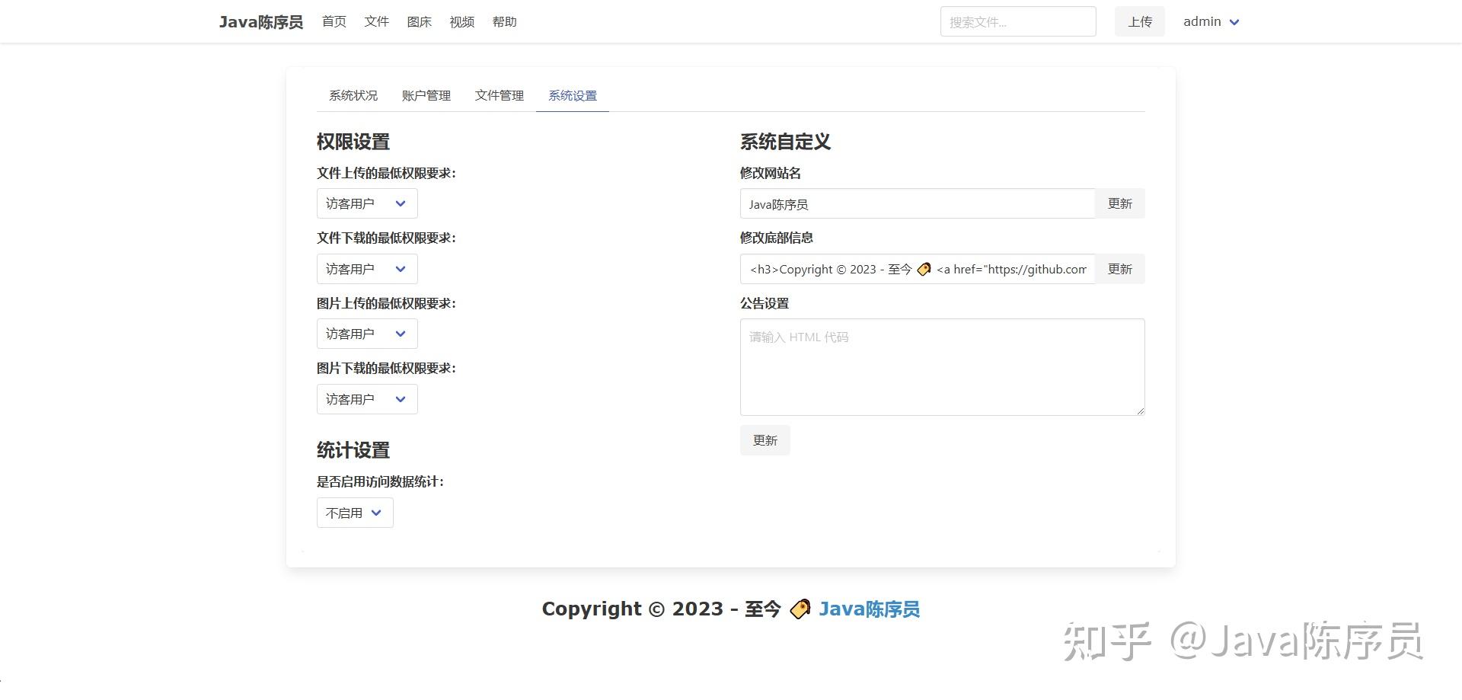This screenshot has width=1462, height=700.
Task: Switch to the 账户管理 tab
Action: (x=426, y=95)
